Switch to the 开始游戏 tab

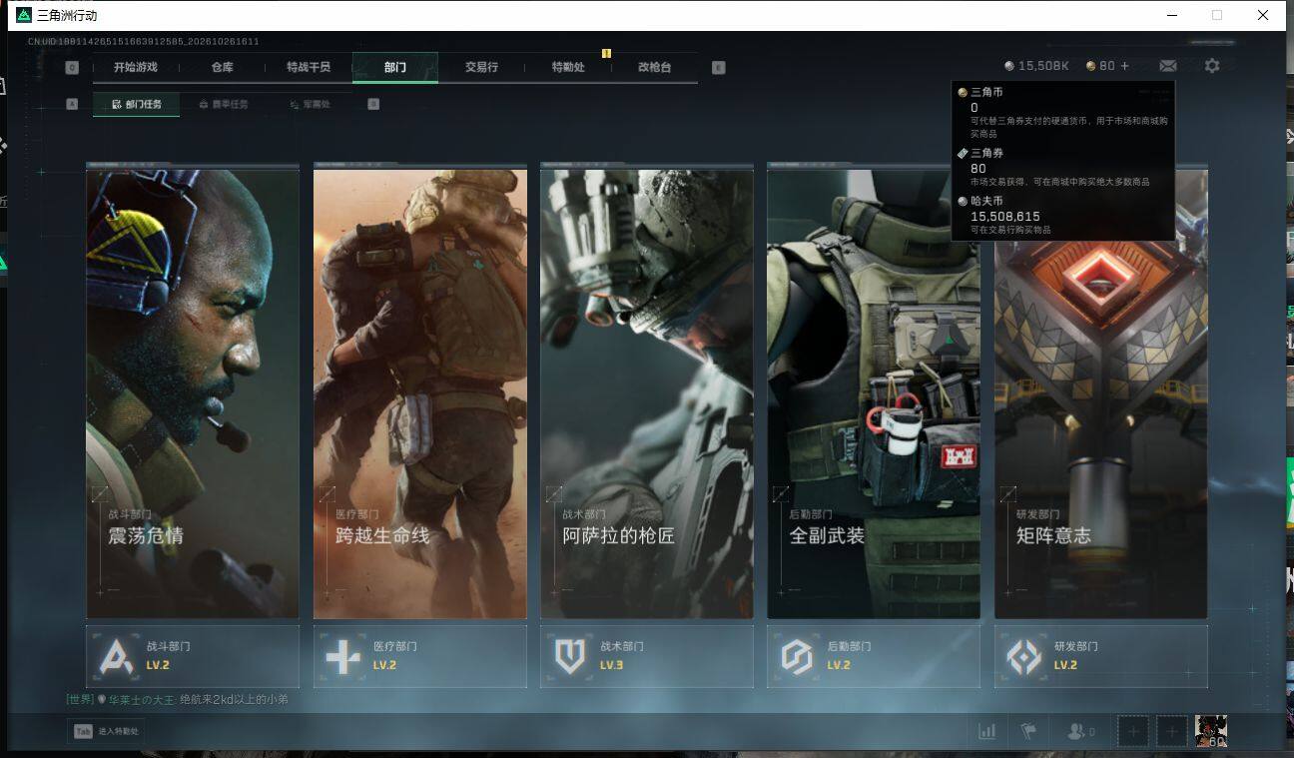[136, 68]
